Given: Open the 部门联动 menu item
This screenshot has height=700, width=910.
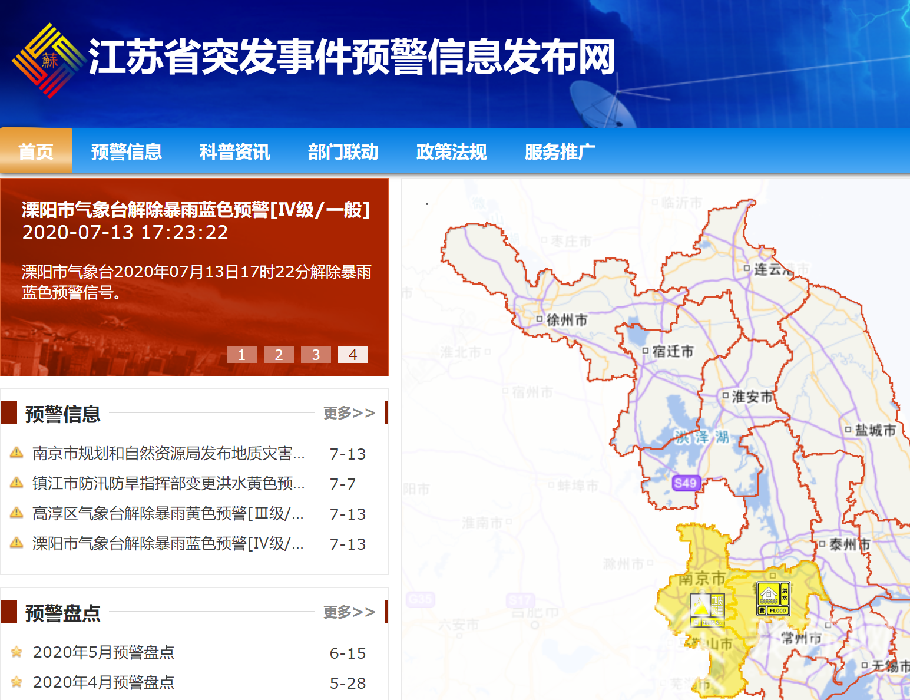Looking at the screenshot, I should point(343,151).
